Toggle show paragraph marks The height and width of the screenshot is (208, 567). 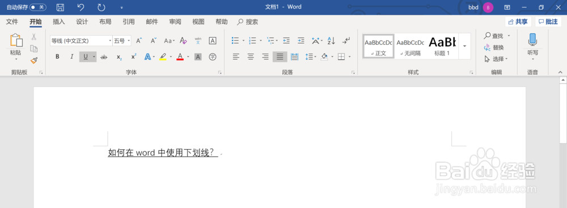click(x=346, y=40)
